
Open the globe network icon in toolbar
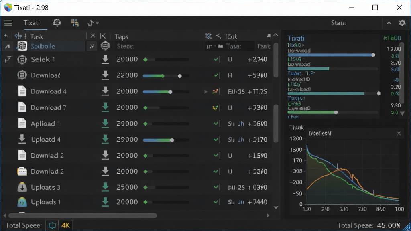tap(57, 23)
